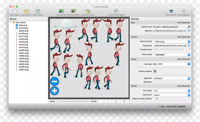Click the Fit zoom button
The height and width of the screenshot is (122, 200).
tap(124, 101)
